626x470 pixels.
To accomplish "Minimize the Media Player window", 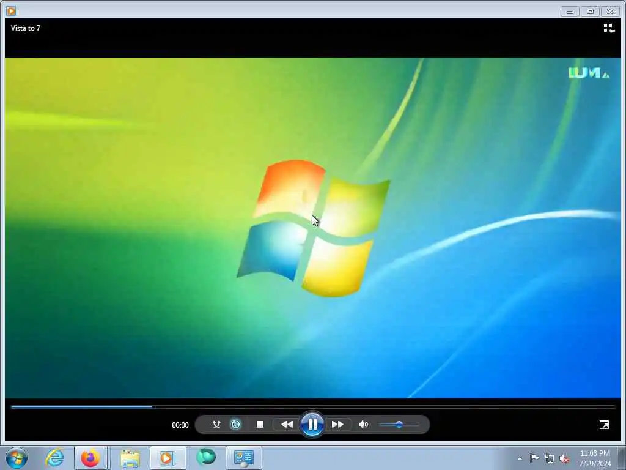I will click(x=570, y=11).
